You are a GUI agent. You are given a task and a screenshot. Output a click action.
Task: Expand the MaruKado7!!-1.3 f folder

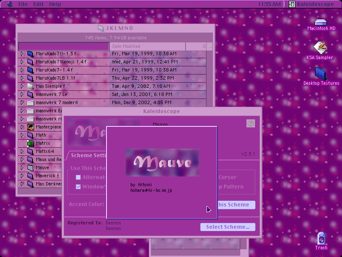click(22, 54)
